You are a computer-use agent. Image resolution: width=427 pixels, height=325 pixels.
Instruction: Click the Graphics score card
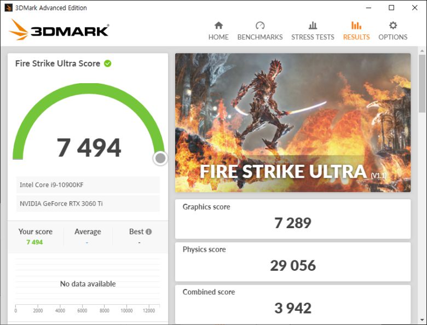(292, 219)
